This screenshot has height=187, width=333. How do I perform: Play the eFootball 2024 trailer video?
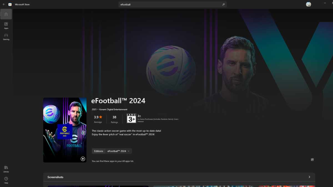point(82,158)
